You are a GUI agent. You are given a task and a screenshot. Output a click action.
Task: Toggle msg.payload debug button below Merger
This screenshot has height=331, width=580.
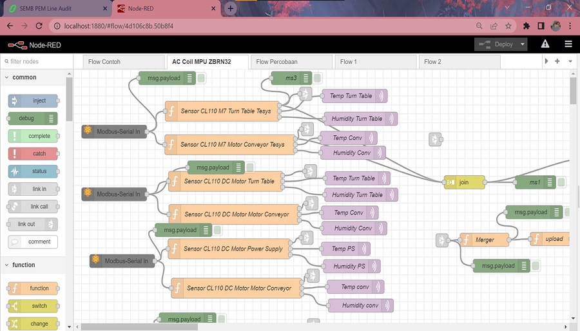[536, 265]
